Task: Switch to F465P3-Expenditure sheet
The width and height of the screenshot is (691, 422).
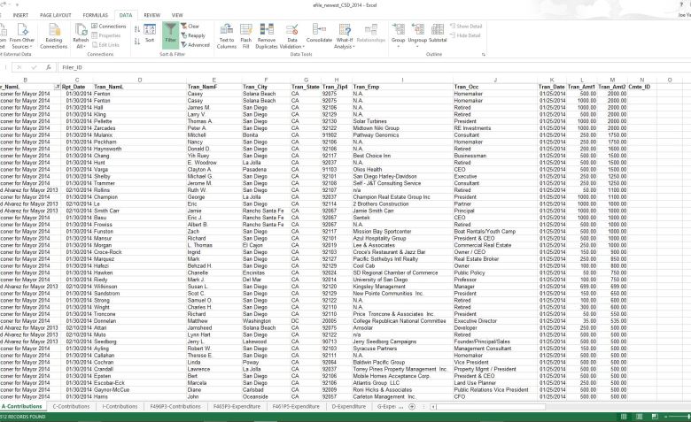Action: 237,407
